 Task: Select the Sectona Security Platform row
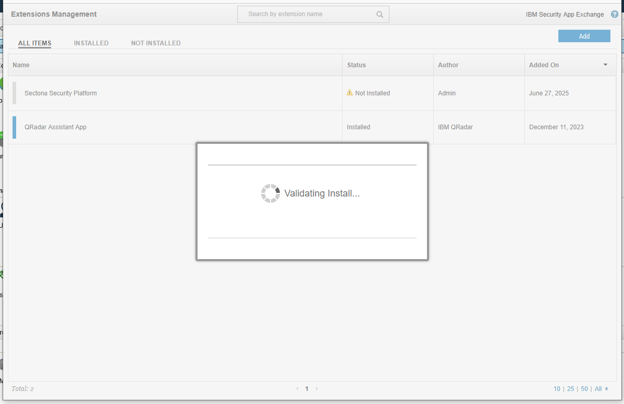pyautogui.click(x=60, y=93)
